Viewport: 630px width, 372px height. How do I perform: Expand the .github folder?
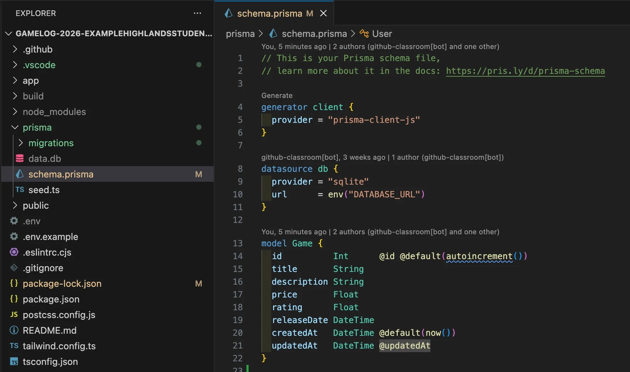[x=15, y=49]
